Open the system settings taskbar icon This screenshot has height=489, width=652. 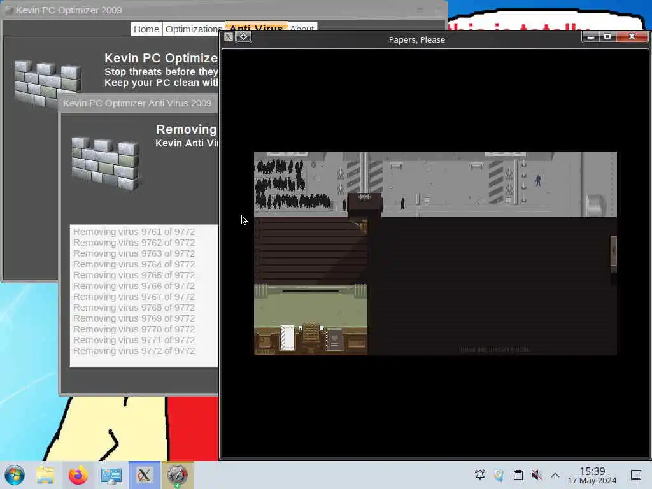click(x=111, y=475)
